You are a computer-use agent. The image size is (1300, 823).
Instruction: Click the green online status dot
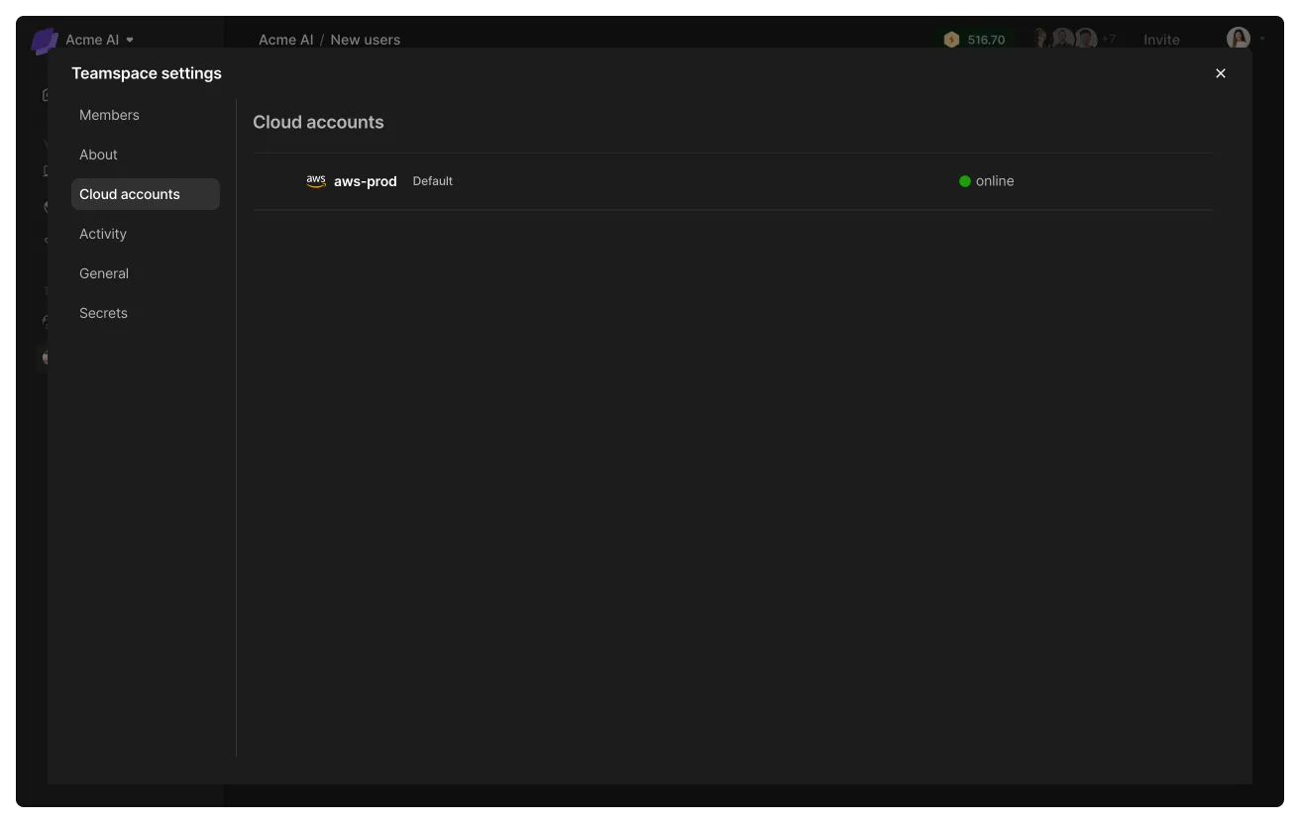(x=965, y=181)
